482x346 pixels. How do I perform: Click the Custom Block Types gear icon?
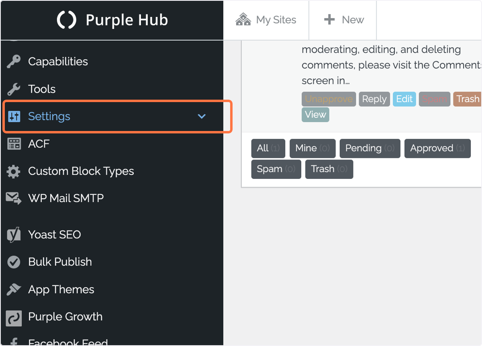point(14,172)
